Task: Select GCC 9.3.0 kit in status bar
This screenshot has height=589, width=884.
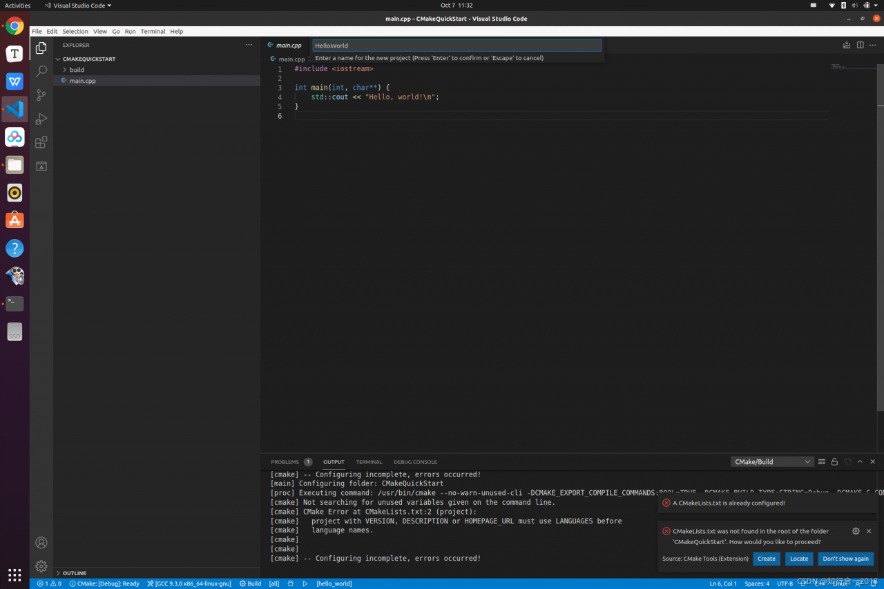Action: [189, 583]
